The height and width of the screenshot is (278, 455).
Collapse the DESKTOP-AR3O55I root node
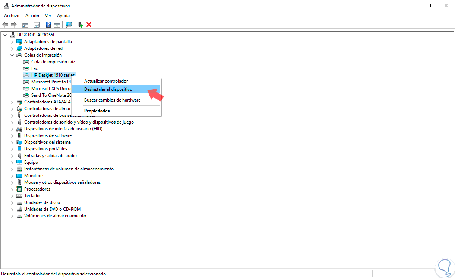click(5, 35)
